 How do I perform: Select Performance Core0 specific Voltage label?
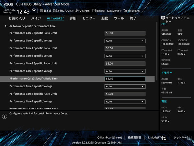pos(31,41)
